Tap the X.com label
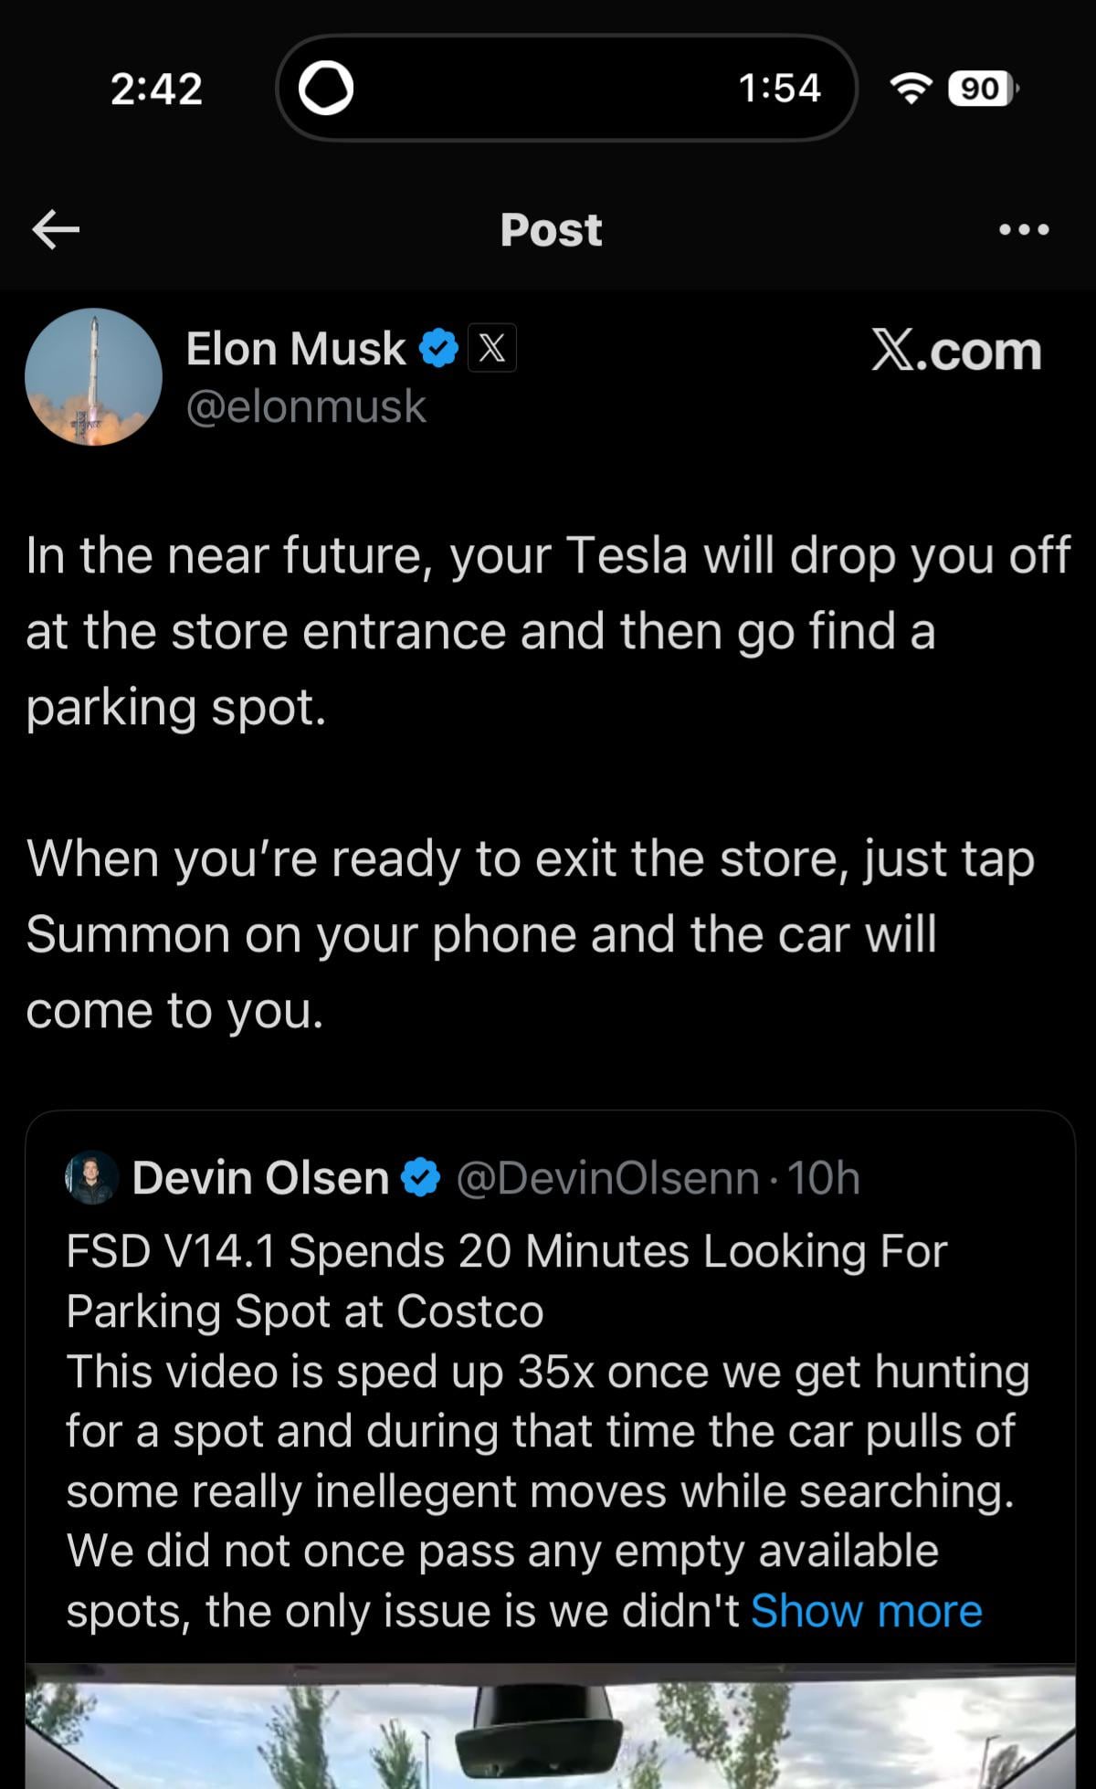Image resolution: width=1096 pixels, height=1789 pixels. tap(955, 351)
